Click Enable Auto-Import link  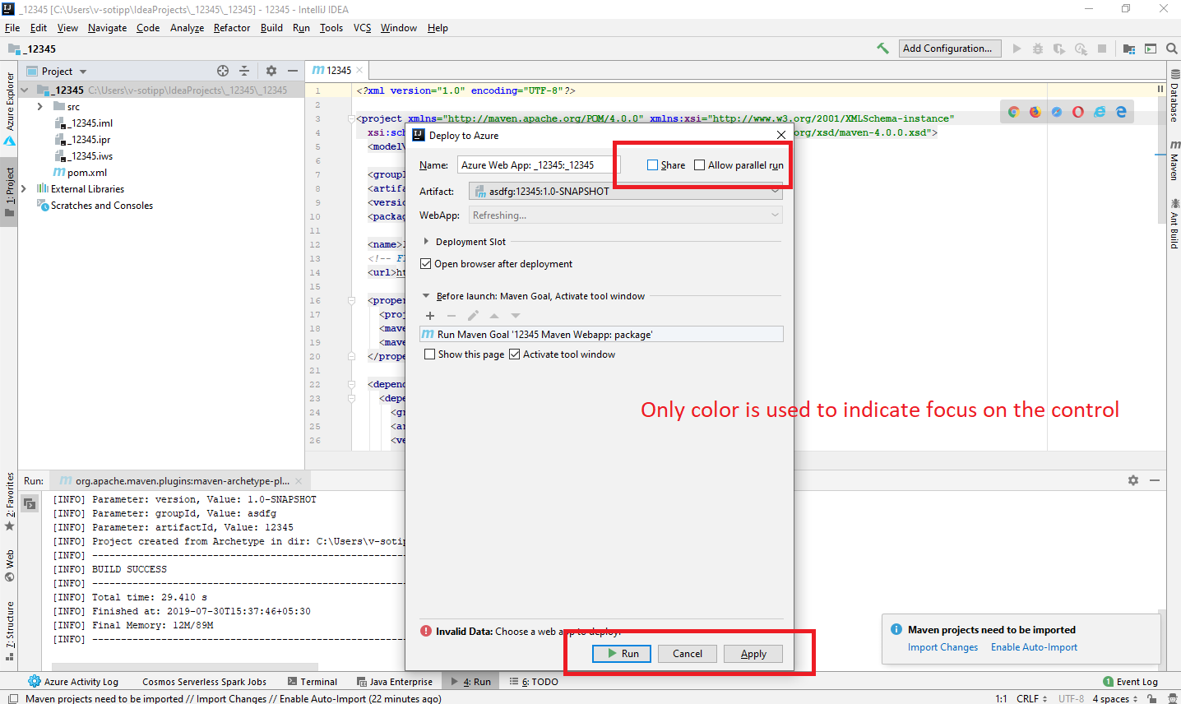(x=1034, y=647)
